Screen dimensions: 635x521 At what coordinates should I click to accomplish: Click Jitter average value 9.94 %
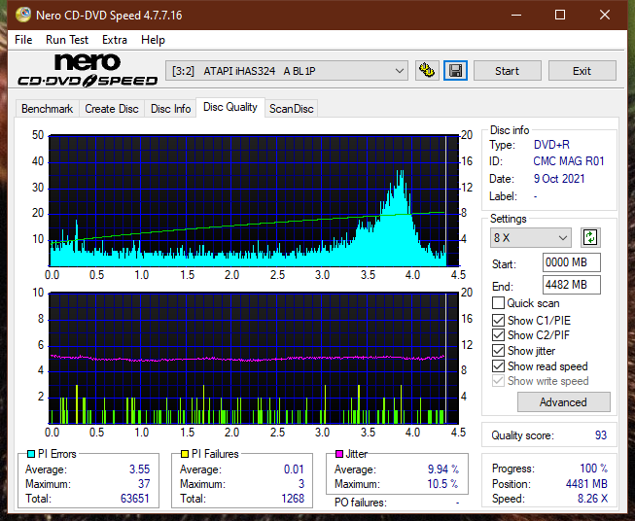(443, 469)
